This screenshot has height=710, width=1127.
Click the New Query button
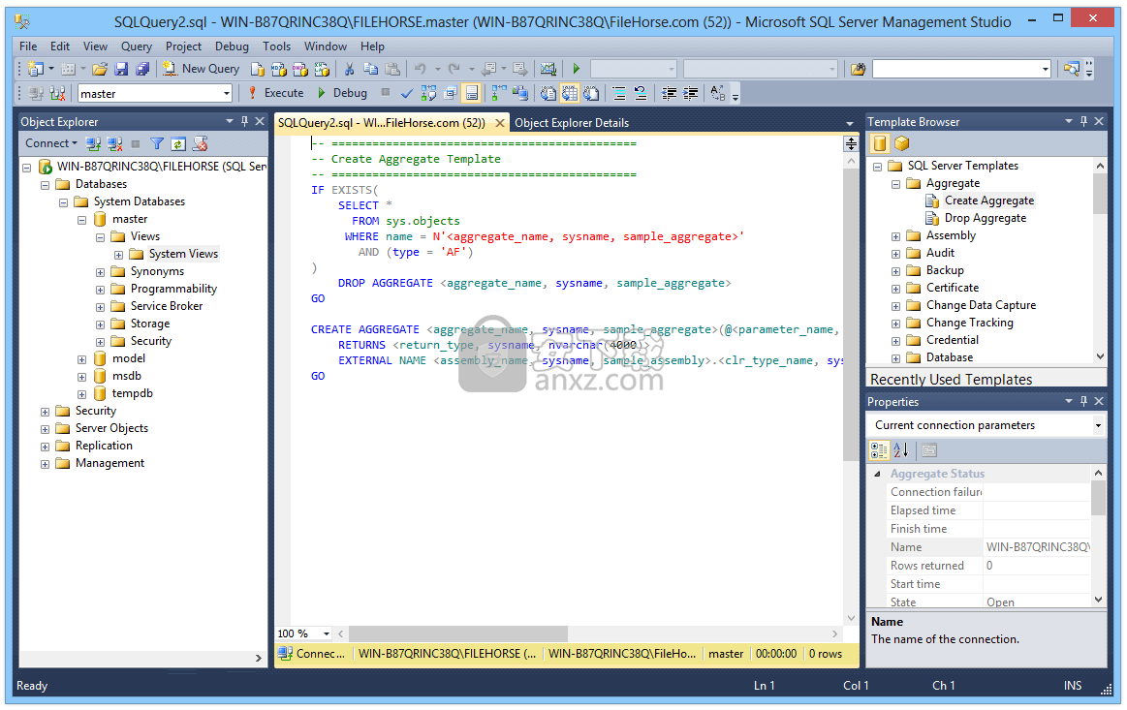202,69
